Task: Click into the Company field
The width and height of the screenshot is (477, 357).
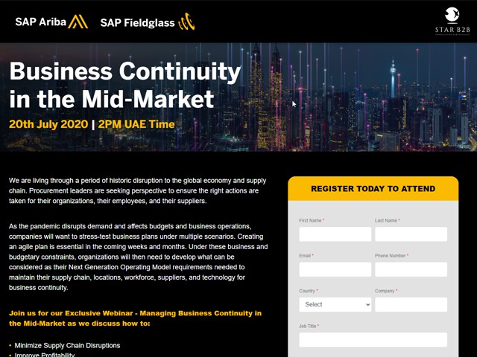Action: click(x=411, y=304)
